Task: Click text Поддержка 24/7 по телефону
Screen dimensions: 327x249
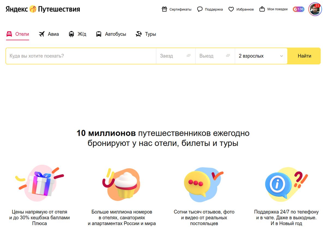Action: pos(286,212)
